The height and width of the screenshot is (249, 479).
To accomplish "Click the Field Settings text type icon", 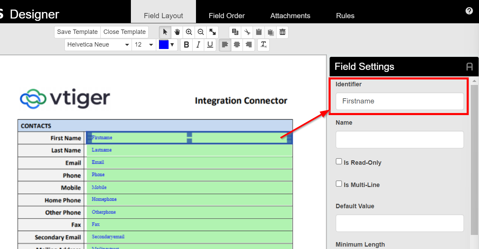I will [469, 66].
